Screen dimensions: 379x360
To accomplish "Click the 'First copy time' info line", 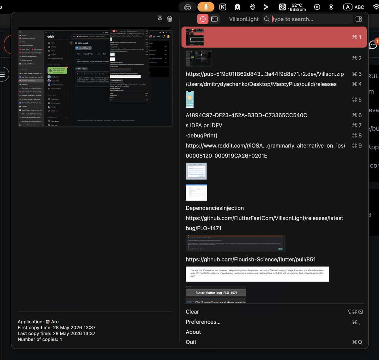I will (57, 327).
